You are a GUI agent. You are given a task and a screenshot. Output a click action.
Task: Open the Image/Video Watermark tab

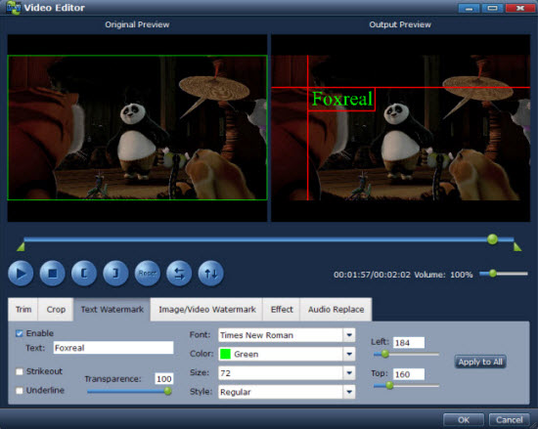(x=207, y=310)
